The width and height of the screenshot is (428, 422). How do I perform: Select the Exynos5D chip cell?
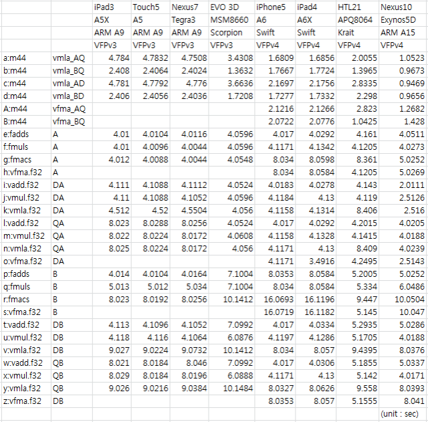403,20
